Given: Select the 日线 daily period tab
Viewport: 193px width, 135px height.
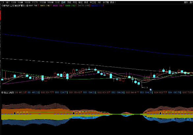Looking at the screenshot, I should point(63,2).
